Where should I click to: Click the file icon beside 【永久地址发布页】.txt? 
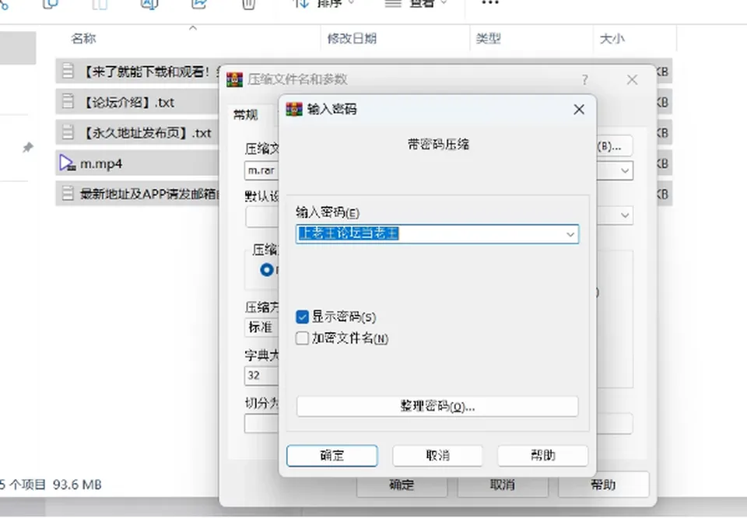pos(68,132)
